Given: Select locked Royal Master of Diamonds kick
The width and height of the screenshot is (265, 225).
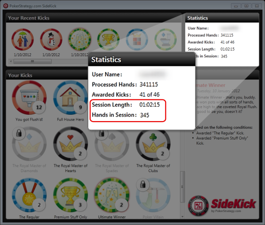Looking at the screenshot, I should click(x=29, y=144).
